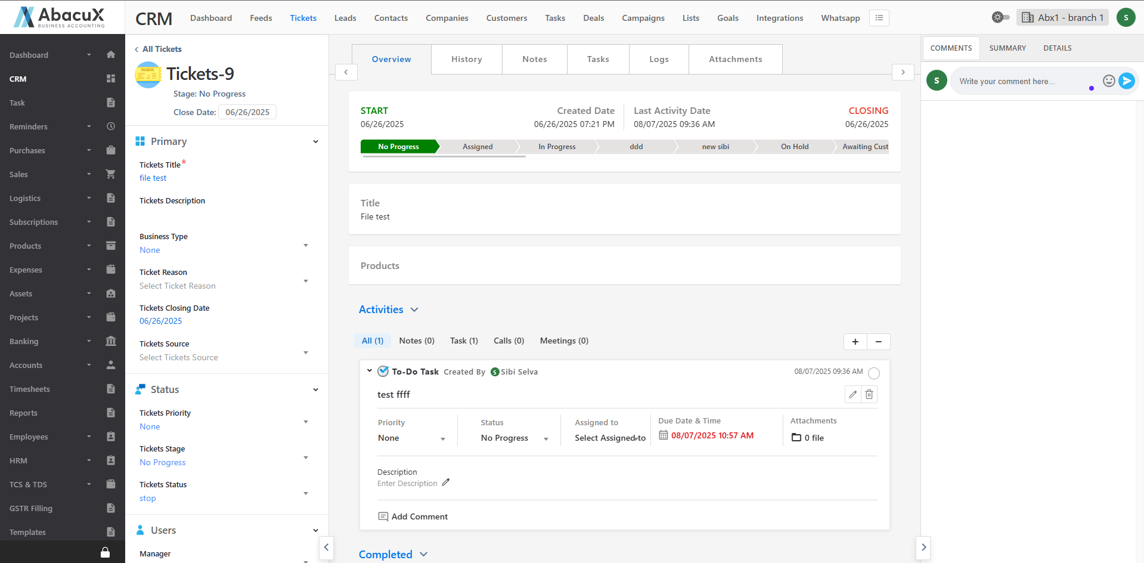Mark the To-Do task complete circle
This screenshot has width=1144, height=563.
click(x=873, y=373)
